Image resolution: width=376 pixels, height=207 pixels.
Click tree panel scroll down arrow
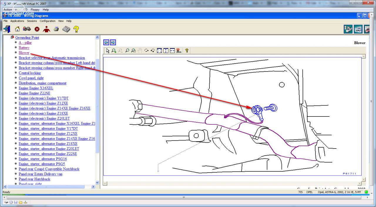pos(98,182)
